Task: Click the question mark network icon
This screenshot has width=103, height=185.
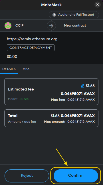Action: click(x=54, y=15)
